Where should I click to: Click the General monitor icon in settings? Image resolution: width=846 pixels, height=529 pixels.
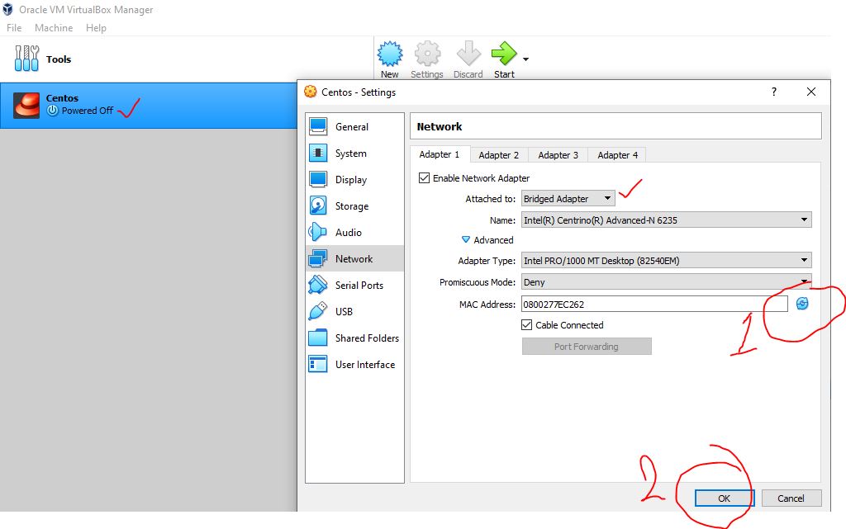point(318,126)
